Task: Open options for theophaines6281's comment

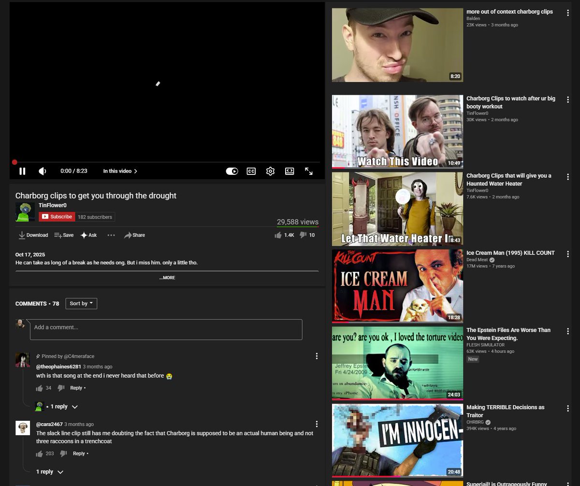Action: click(317, 356)
